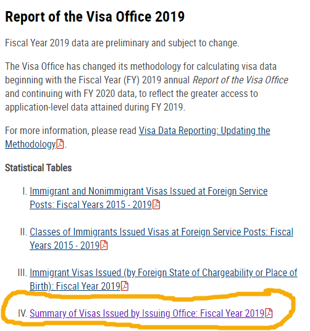Open Summary of Visas Issued by Issuing Office link
The height and width of the screenshot is (331, 310).
point(147,313)
